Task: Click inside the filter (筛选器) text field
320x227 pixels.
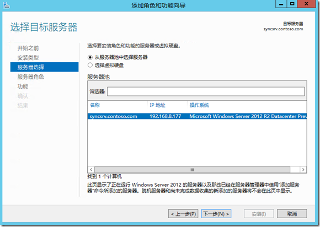Action: pyautogui.click(x=206, y=91)
